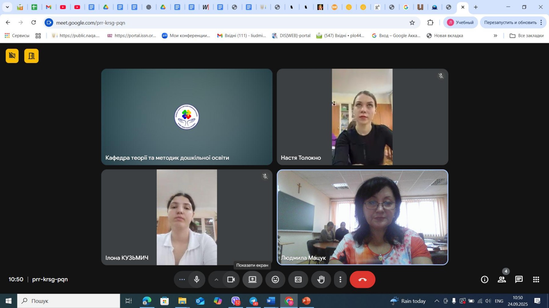Screen dimensions: 549x308
Task: Click the restart and update Chrome button
Action: click(510, 23)
